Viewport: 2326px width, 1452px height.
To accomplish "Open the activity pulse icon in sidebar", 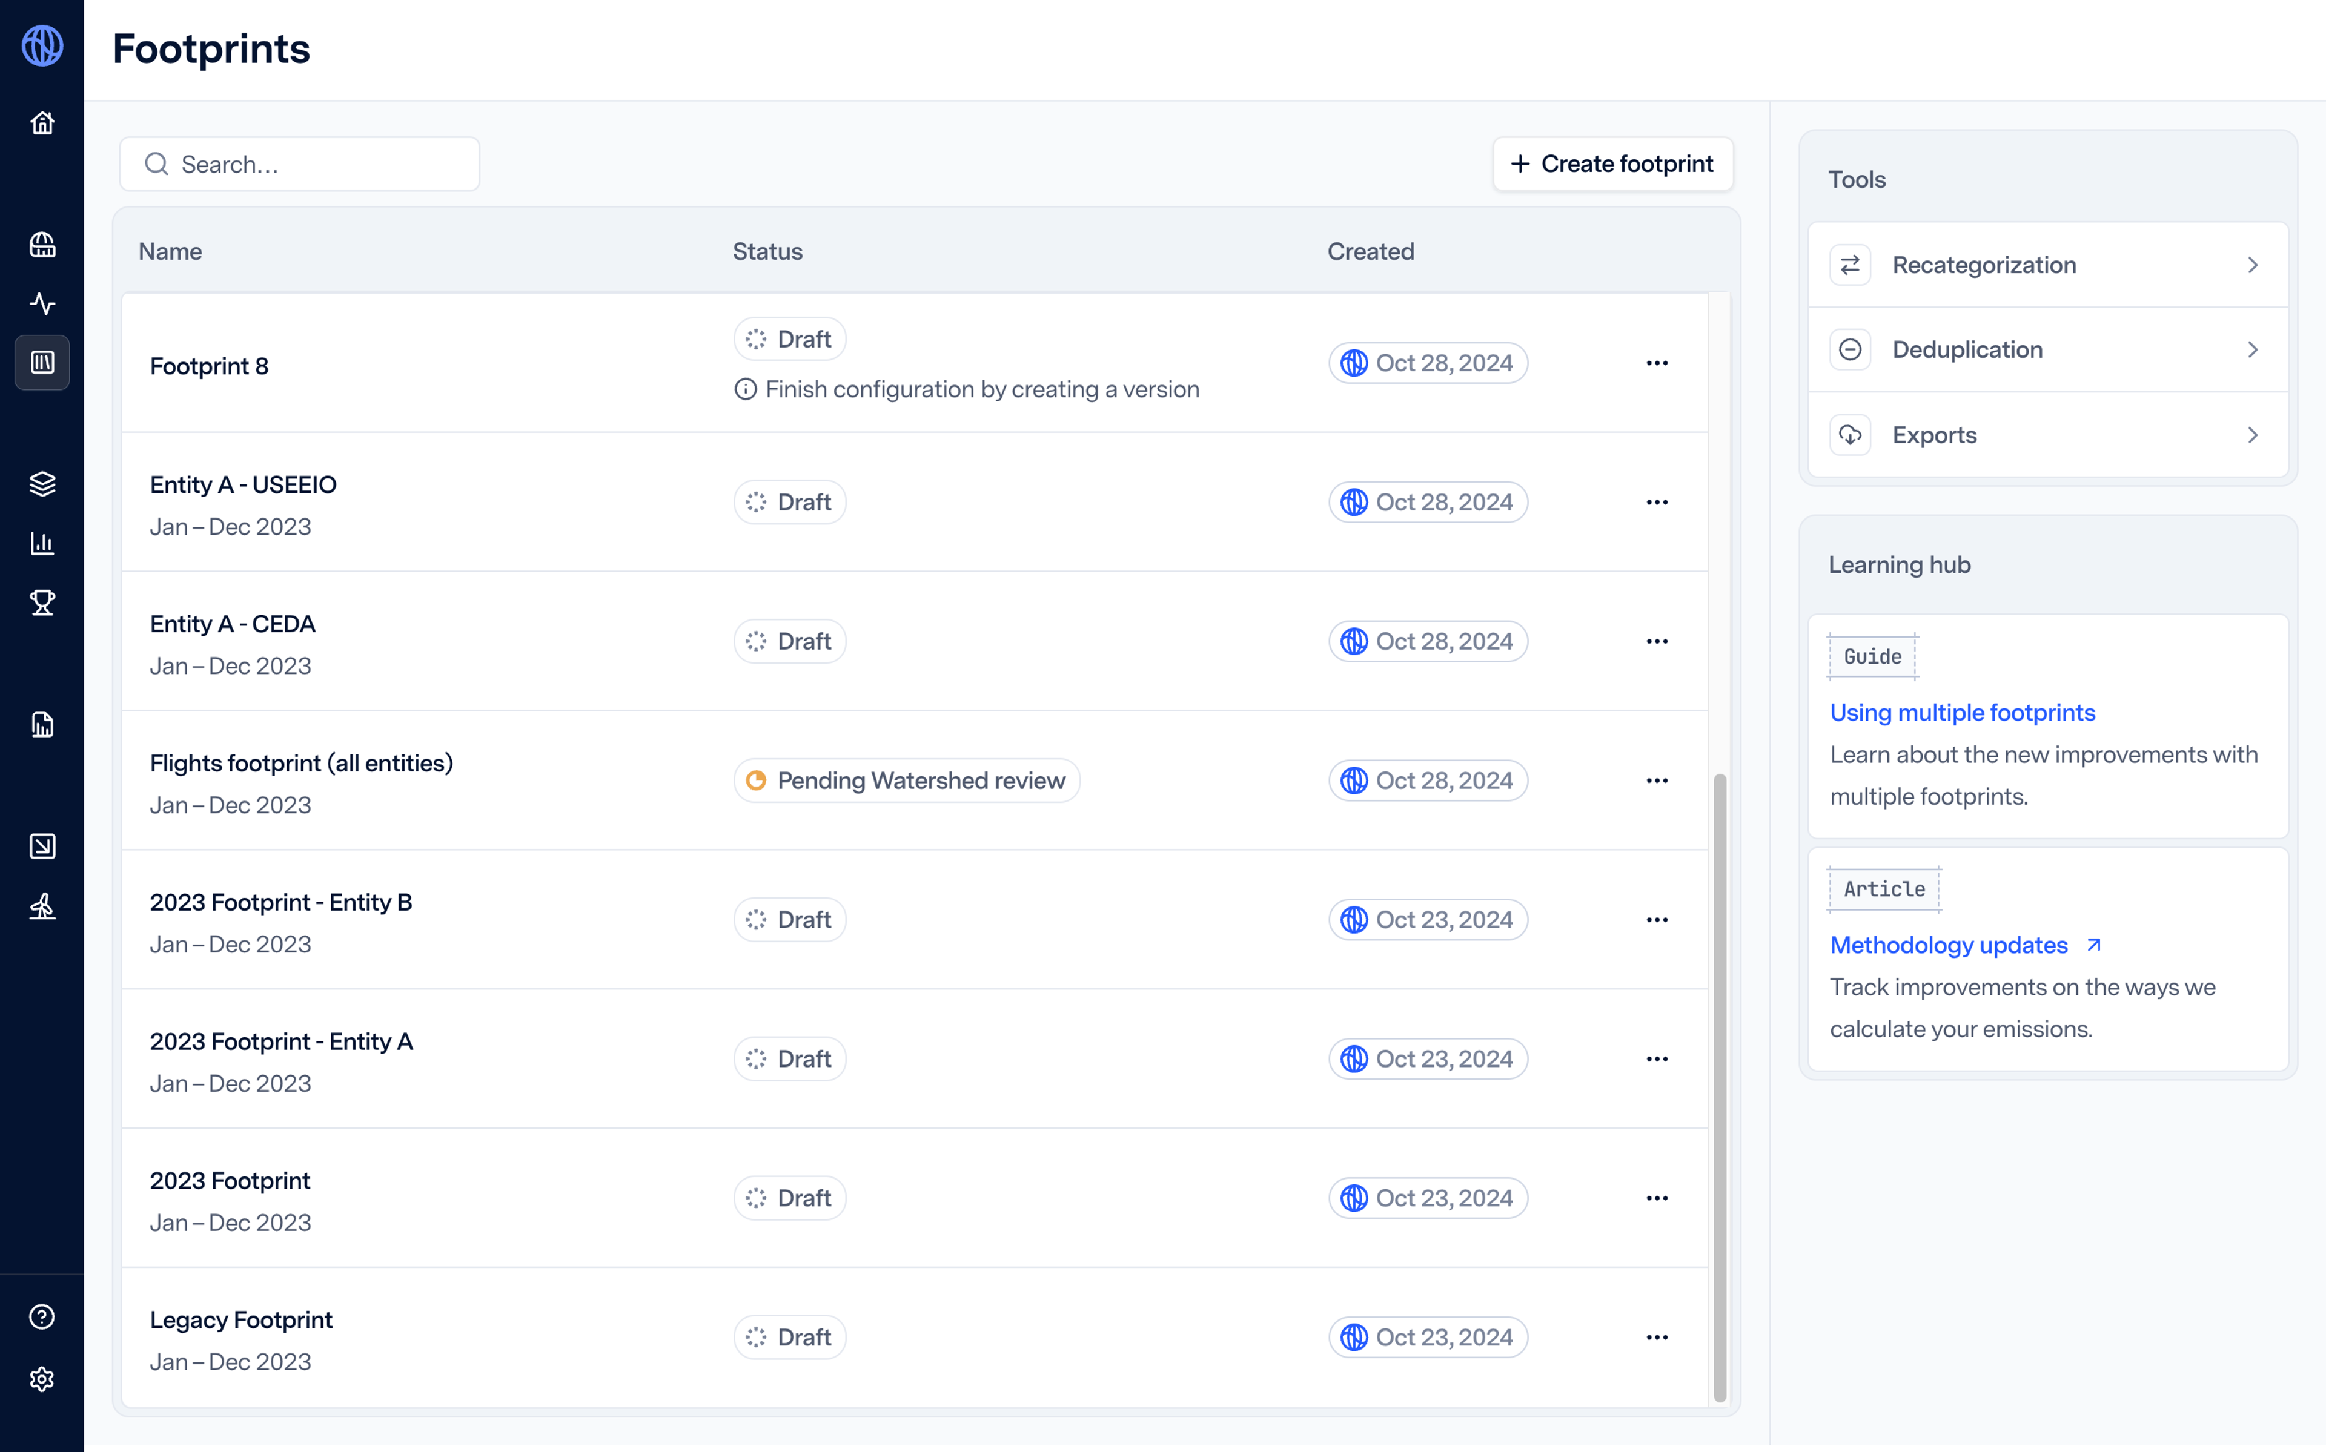I will (x=42, y=303).
